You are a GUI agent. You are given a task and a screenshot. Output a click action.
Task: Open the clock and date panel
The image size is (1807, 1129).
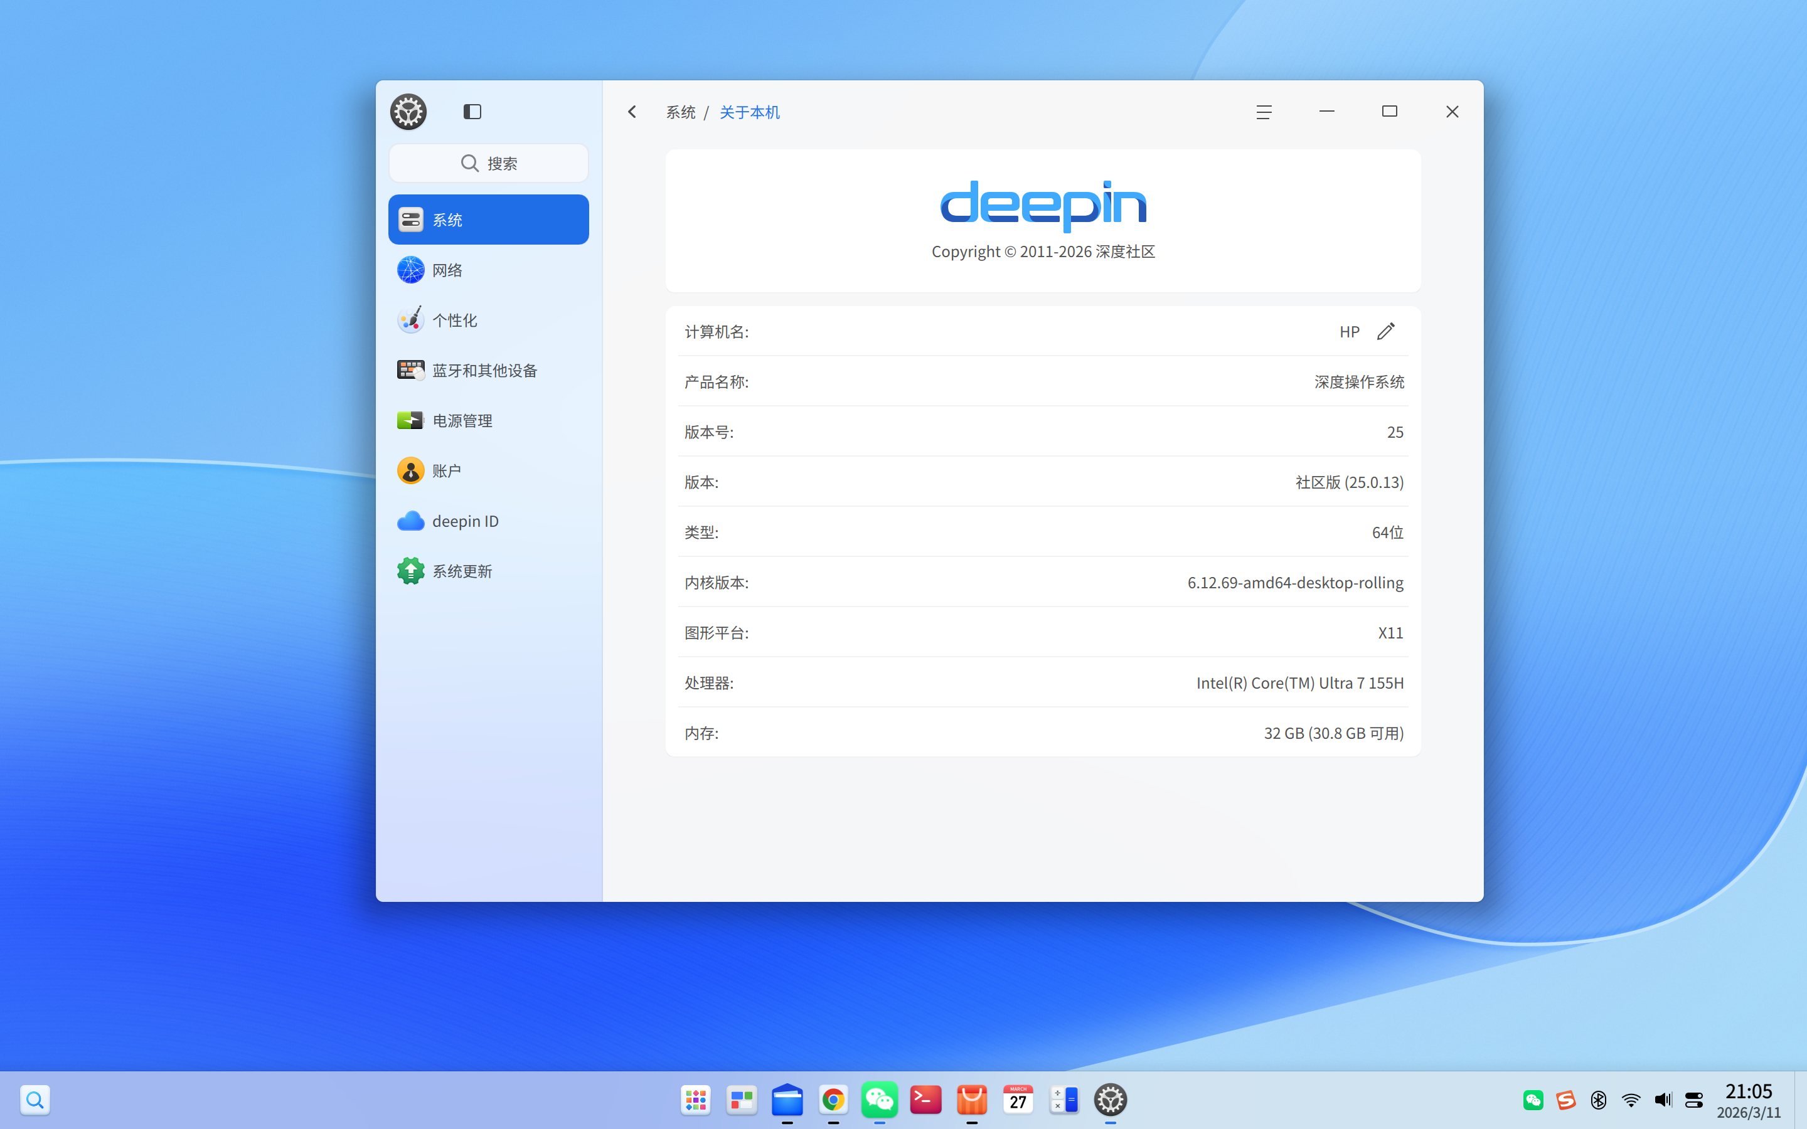coord(1748,1101)
